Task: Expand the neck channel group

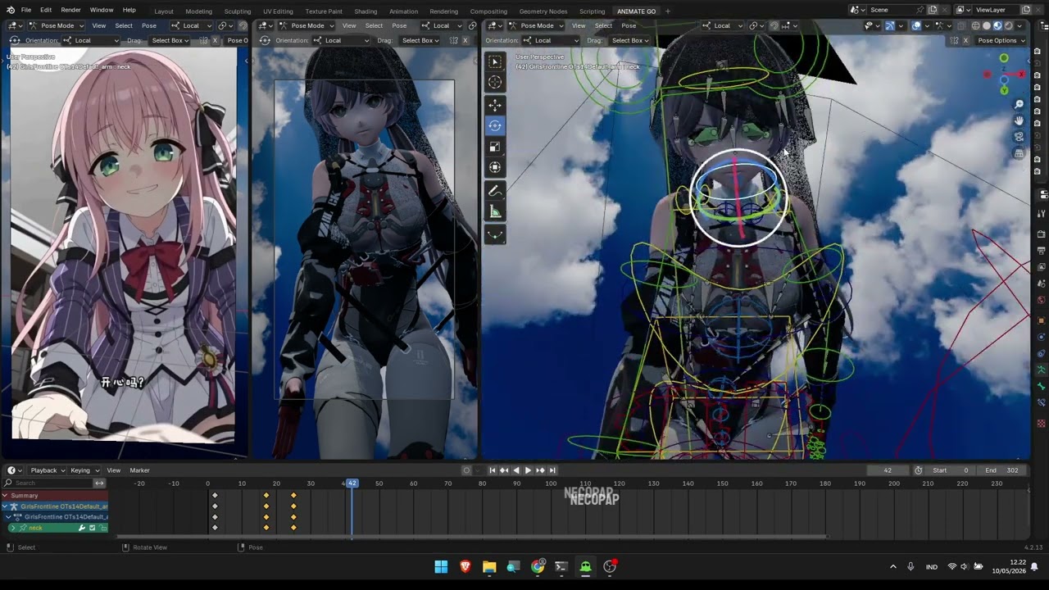Action: coord(12,528)
